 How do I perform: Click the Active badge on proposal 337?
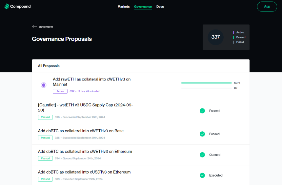[x=60, y=91]
